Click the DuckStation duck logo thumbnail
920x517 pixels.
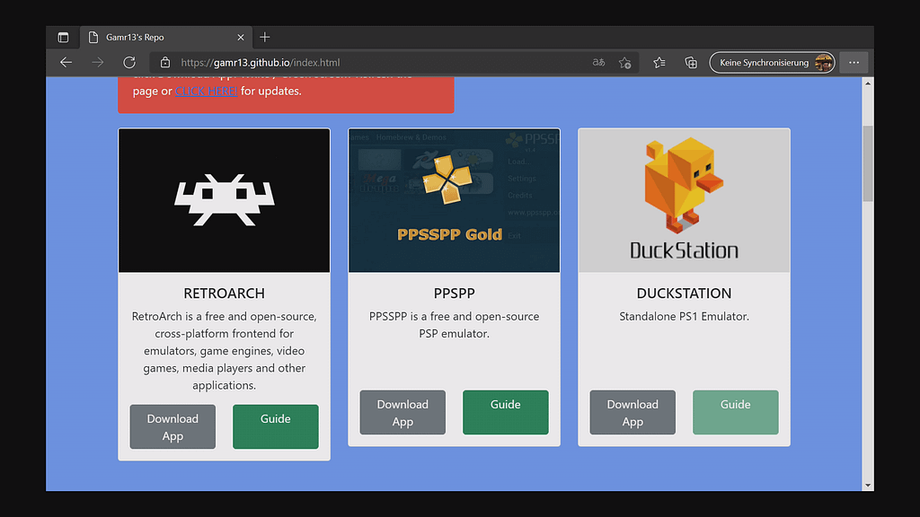[684, 200]
